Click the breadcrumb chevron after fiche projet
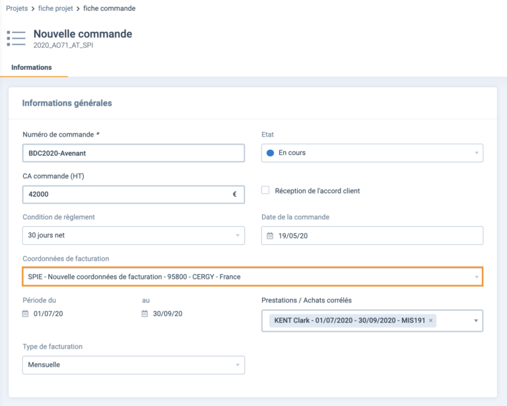Viewport: 507px width, 406px height. tap(78, 9)
